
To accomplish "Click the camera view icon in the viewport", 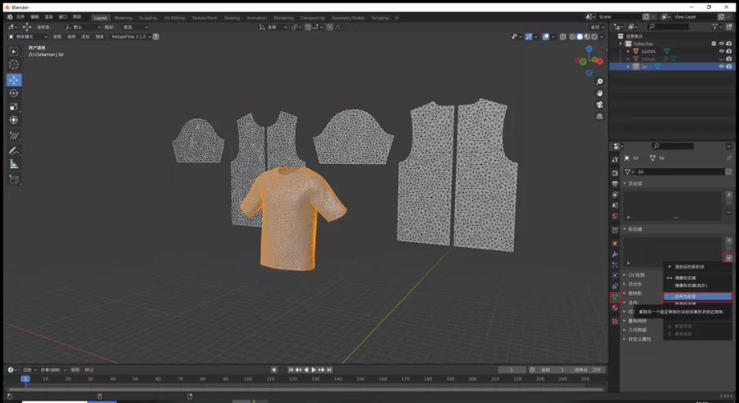I will coord(600,103).
